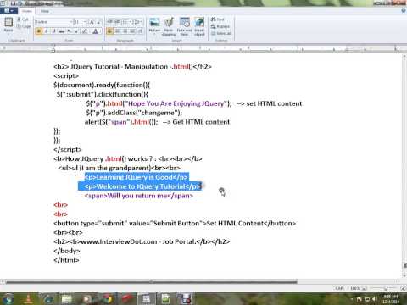Open the Paragraph settings icon
Image resolution: width=407 pixels, height=305 pixels.
141,30
